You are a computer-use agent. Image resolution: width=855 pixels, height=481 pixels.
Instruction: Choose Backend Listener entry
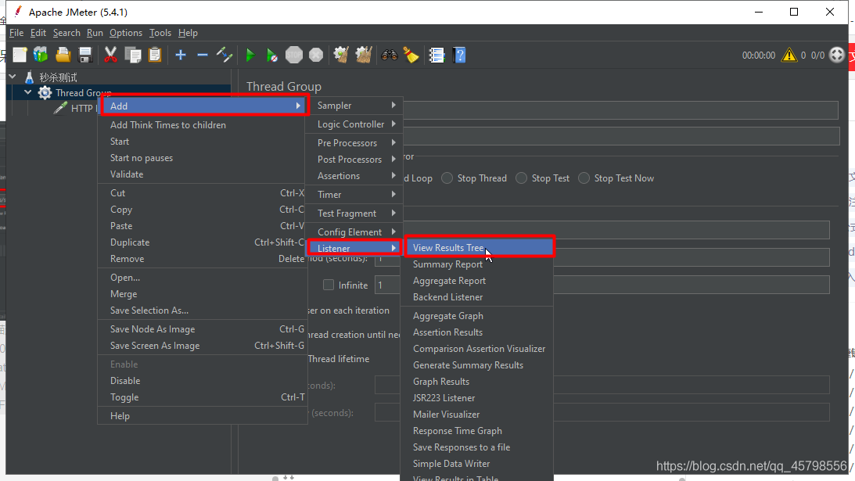476,297
